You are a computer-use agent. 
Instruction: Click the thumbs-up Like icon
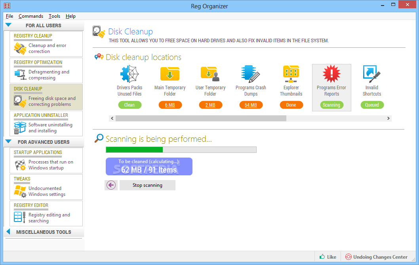(x=322, y=257)
